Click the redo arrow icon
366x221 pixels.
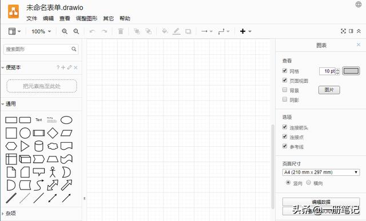104,31
